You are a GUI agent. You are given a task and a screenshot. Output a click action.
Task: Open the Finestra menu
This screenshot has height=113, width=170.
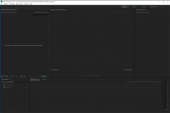click(26, 4)
